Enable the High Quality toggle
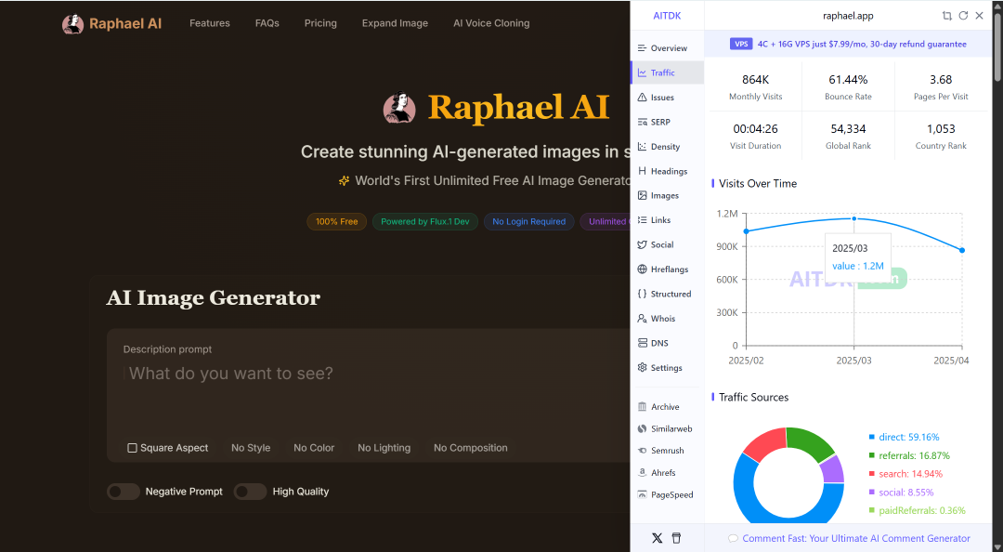The image size is (1003, 552). pyautogui.click(x=250, y=492)
